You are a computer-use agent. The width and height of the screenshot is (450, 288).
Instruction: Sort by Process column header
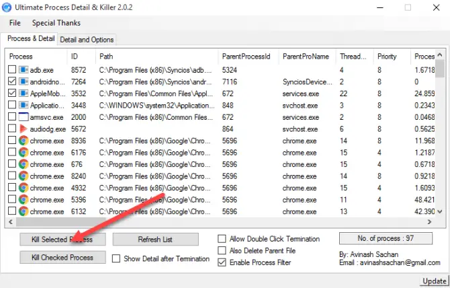pos(36,57)
